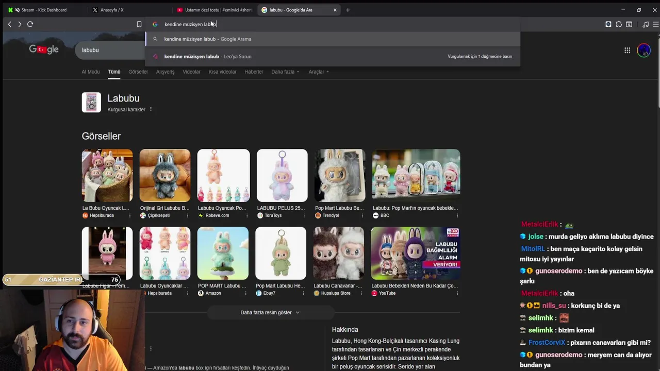
Task: Open options for Hupalupa Store image result
Action: click(362, 293)
